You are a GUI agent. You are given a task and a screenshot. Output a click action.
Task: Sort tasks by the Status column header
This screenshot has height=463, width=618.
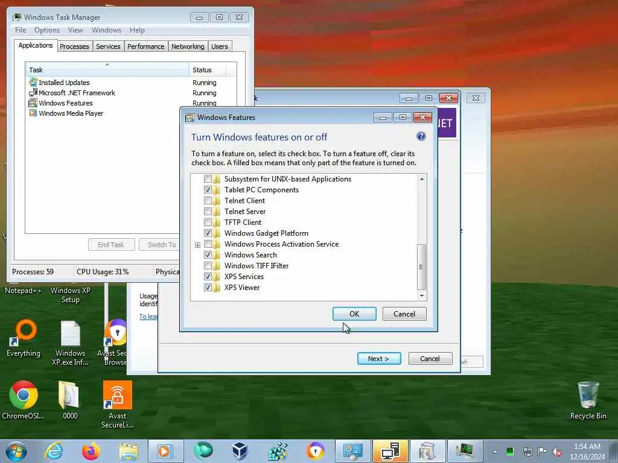point(208,70)
